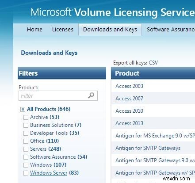Image resolution: width=195 pixels, height=183 pixels.
Task: Open the Home tab
Action: 34,30
